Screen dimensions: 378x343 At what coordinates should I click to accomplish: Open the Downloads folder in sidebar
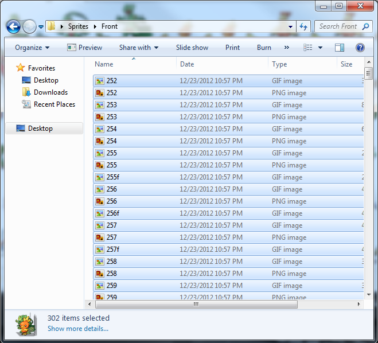(x=50, y=92)
